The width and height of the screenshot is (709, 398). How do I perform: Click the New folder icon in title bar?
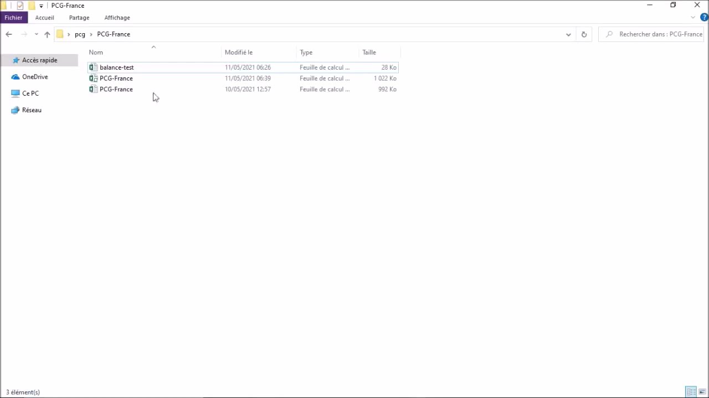[x=32, y=6]
